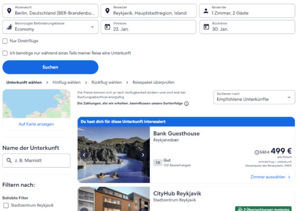Click chevron after Hinflug wählen breadcrumb
The image size is (299, 211).
tap(86, 82)
